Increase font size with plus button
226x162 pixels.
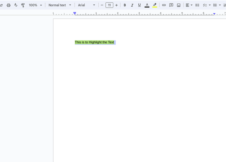point(116,5)
